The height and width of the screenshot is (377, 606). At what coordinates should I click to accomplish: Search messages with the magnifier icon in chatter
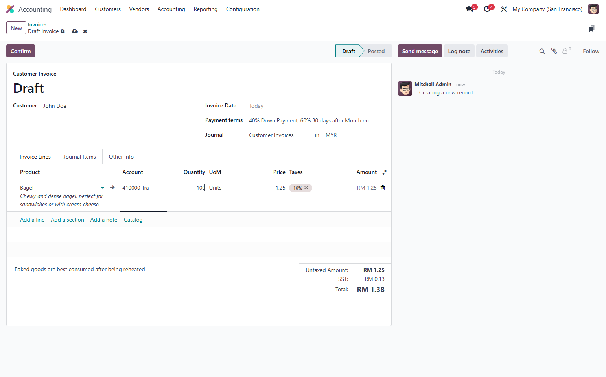coord(542,51)
